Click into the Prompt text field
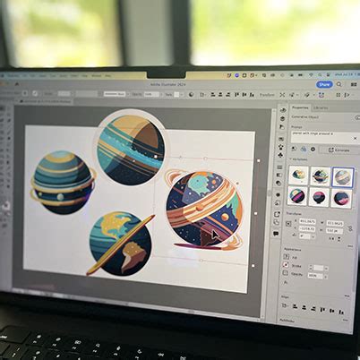 (326, 138)
